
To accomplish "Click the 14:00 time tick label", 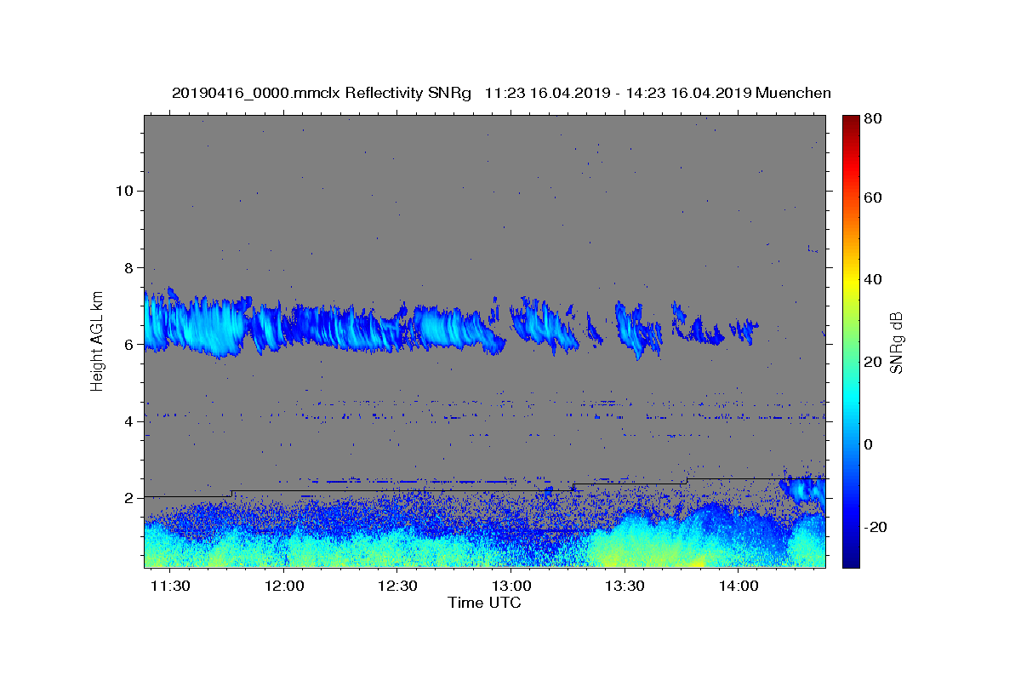I will 739,587.
